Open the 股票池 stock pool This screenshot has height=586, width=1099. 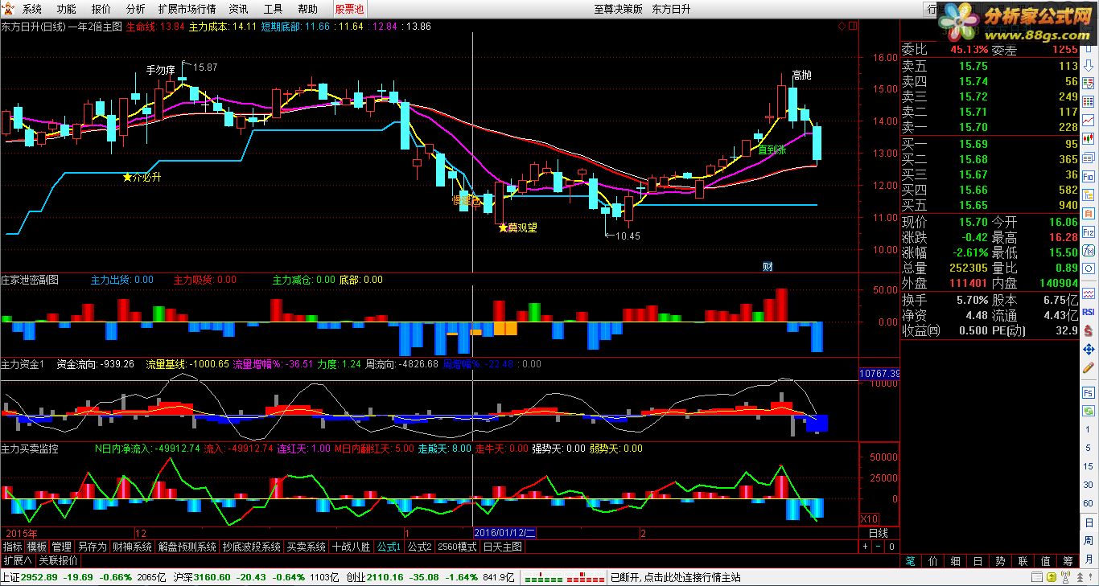click(349, 9)
